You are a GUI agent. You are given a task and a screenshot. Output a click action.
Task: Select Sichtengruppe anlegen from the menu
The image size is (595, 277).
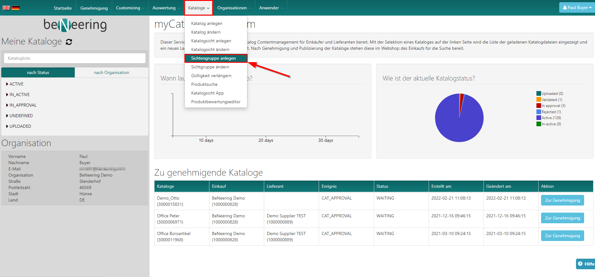pos(213,58)
